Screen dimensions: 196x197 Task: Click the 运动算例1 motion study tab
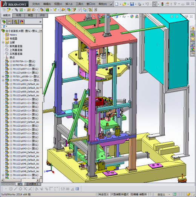click(32, 184)
